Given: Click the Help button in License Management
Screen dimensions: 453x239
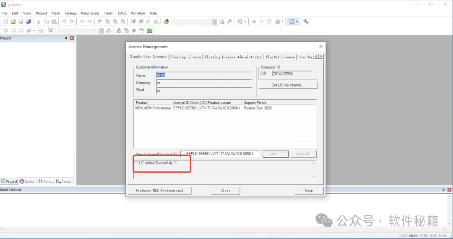Looking at the screenshot, I should [309, 191].
